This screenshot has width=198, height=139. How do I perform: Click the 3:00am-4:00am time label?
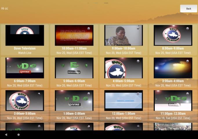point(173,81)
